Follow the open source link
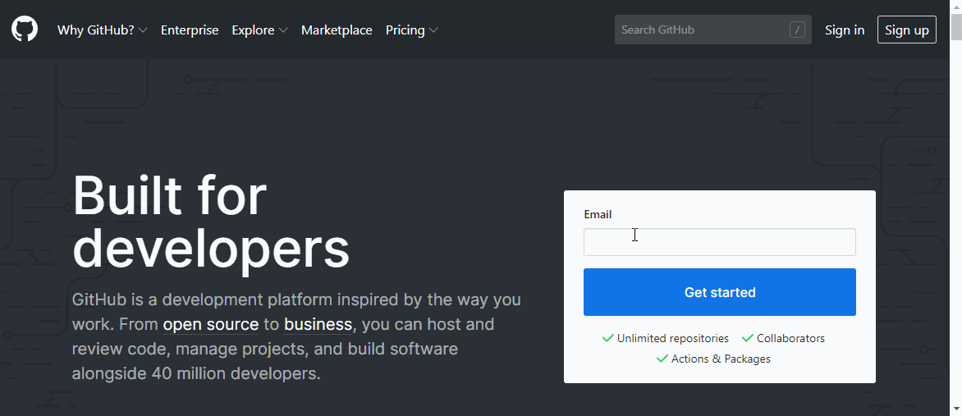962x416 pixels. coord(211,324)
